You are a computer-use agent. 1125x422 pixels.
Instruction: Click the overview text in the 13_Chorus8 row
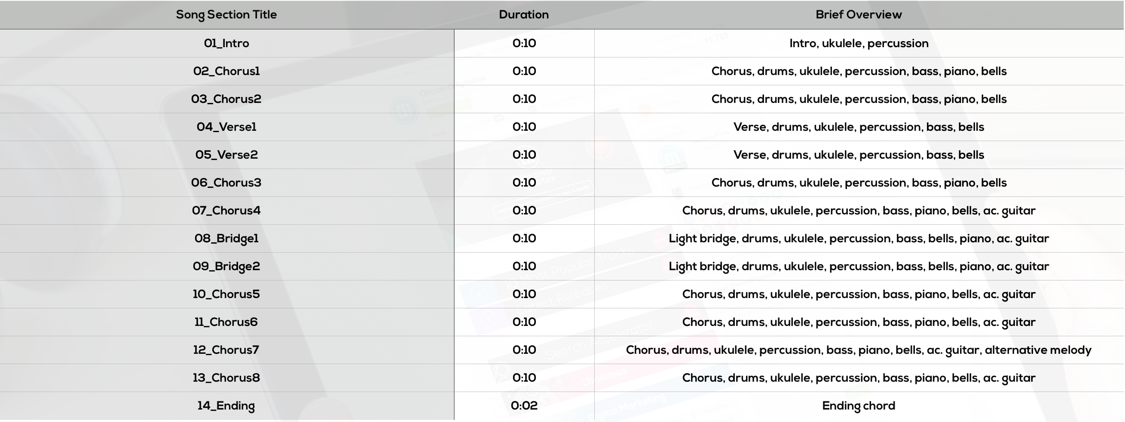click(x=859, y=378)
